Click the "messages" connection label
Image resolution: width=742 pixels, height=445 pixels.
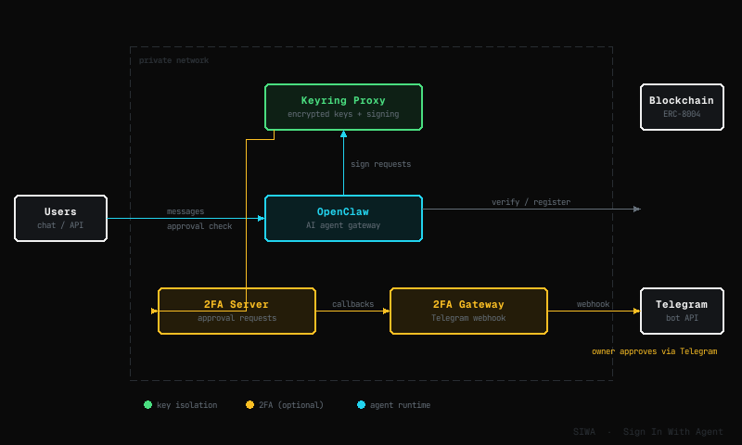185,211
